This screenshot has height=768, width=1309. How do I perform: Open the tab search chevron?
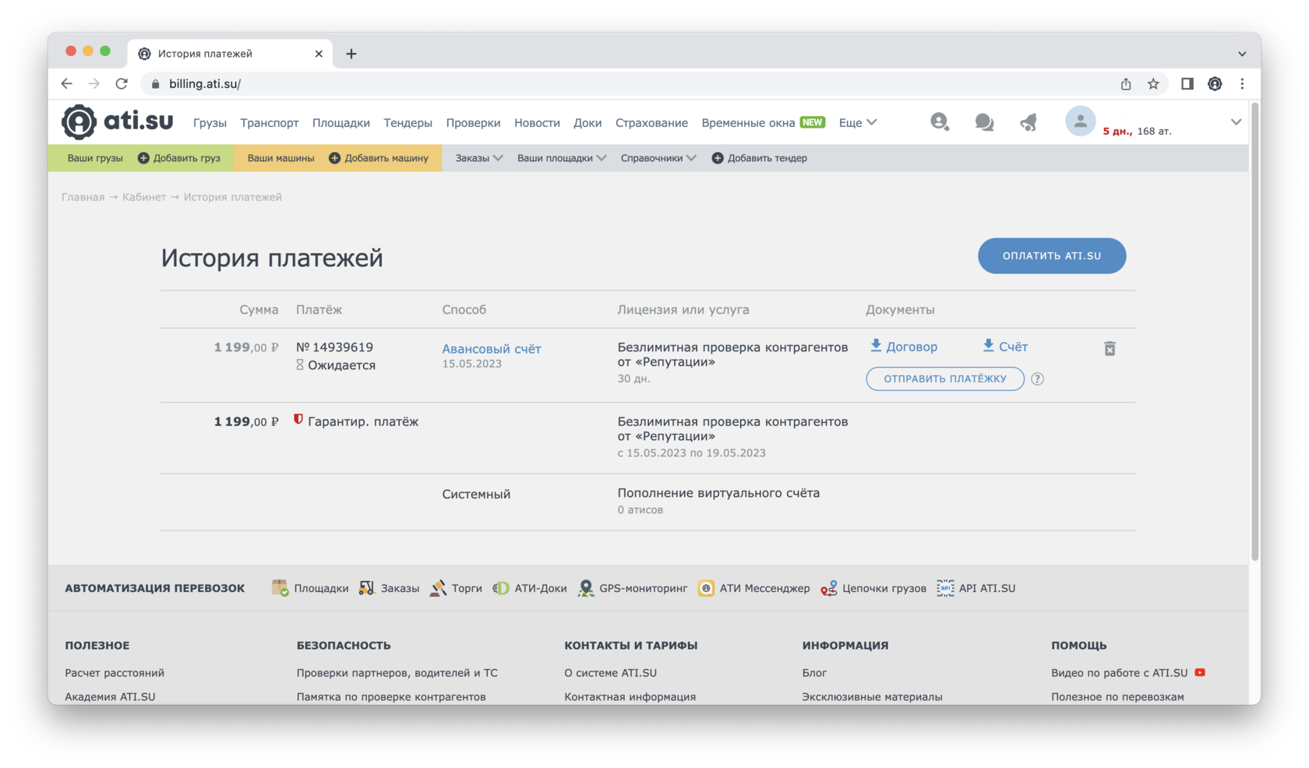pos(1242,54)
